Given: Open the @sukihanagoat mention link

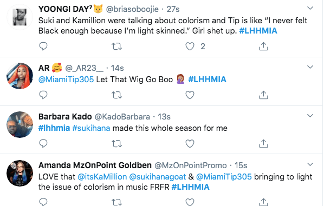Looking at the screenshot, I should (x=158, y=177).
